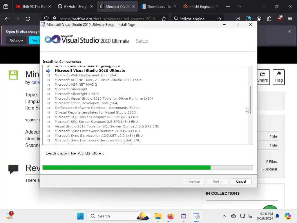The image size is (297, 223).
Task: Click Cancel in Visual Studio setup
Action: (x=241, y=181)
